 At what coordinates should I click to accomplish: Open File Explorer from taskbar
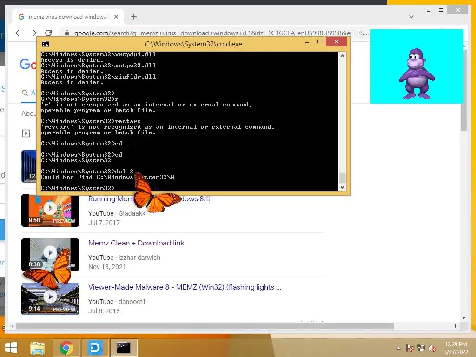(x=38, y=348)
